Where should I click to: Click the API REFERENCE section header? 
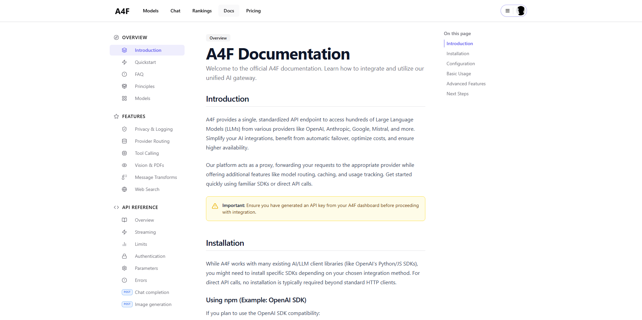tap(140, 207)
